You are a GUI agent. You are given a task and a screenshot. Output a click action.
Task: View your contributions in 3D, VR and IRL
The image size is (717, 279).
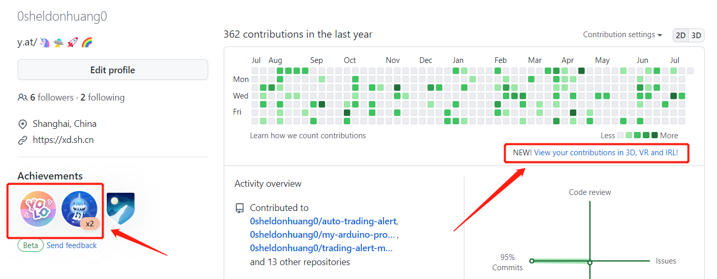(606, 153)
